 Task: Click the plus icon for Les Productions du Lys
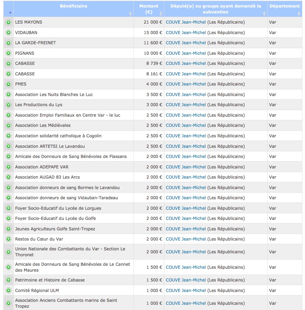[9, 105]
